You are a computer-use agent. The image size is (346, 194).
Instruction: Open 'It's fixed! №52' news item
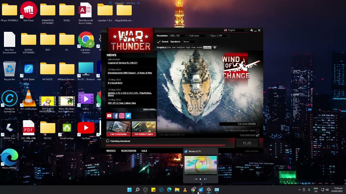[x=115, y=83]
